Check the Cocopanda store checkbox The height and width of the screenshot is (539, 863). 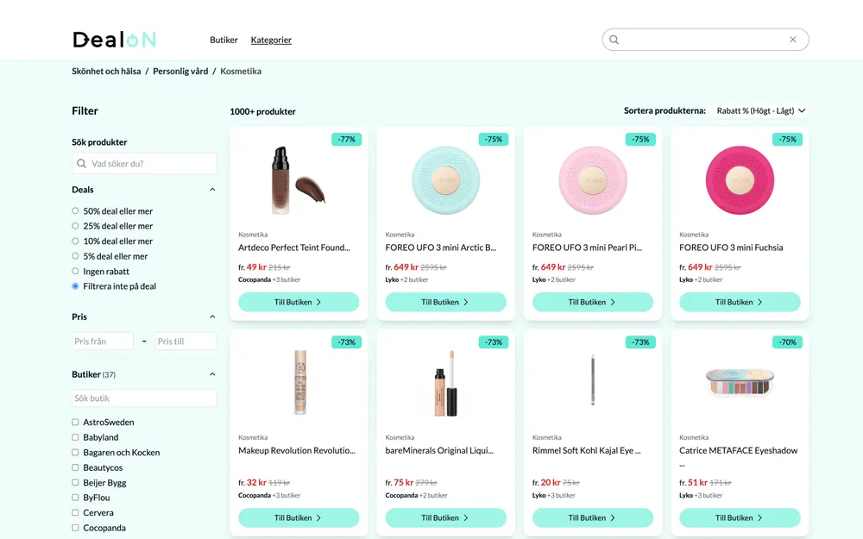75,528
